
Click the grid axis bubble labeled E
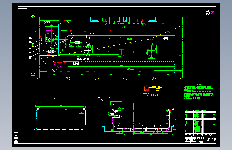pos(154,78)
